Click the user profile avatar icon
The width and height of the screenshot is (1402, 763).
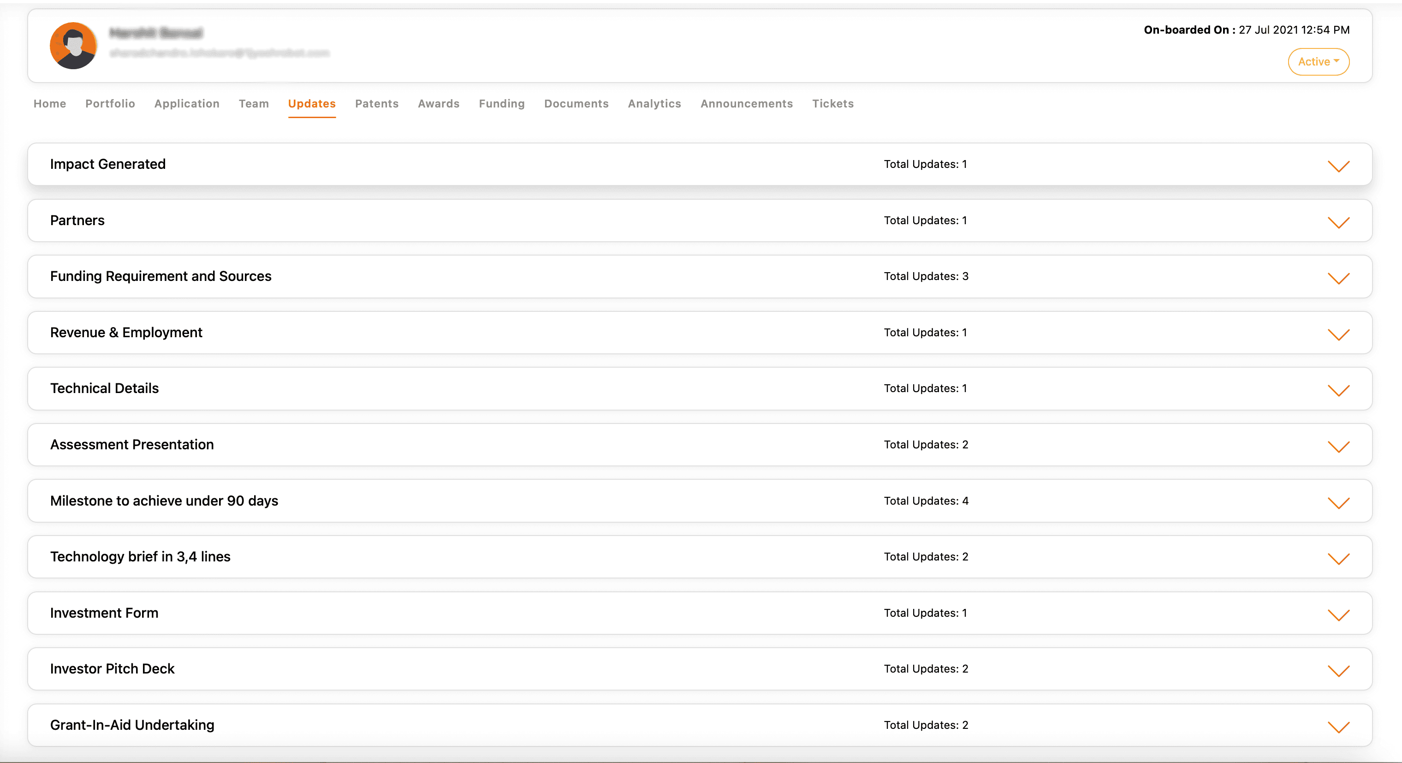pyautogui.click(x=73, y=46)
